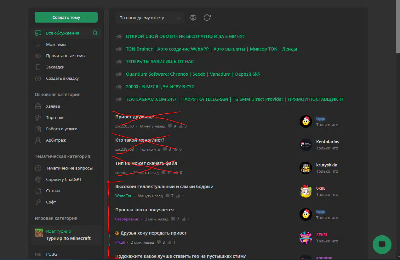
Task: Open Quantium Software Chronos announcement
Action: 193,74
